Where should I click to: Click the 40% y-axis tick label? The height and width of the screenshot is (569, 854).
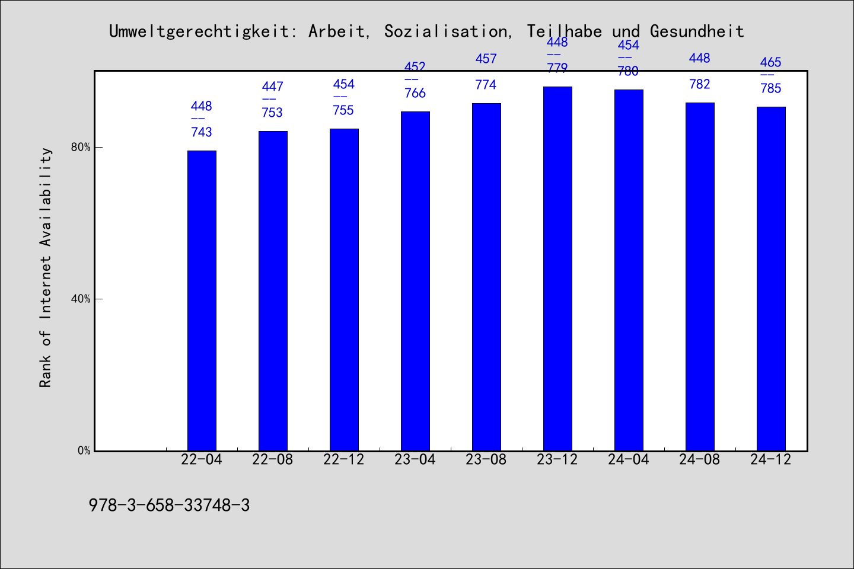pyautogui.click(x=81, y=299)
